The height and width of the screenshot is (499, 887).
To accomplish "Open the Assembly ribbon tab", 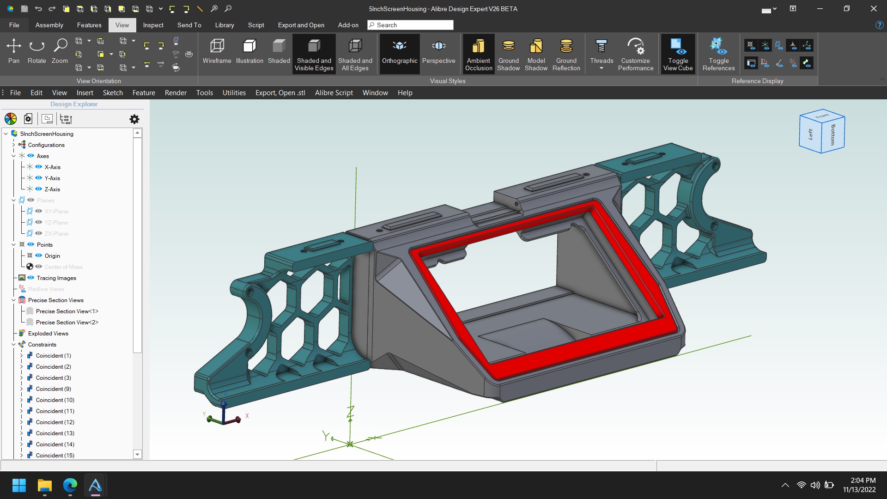I will pos(49,25).
